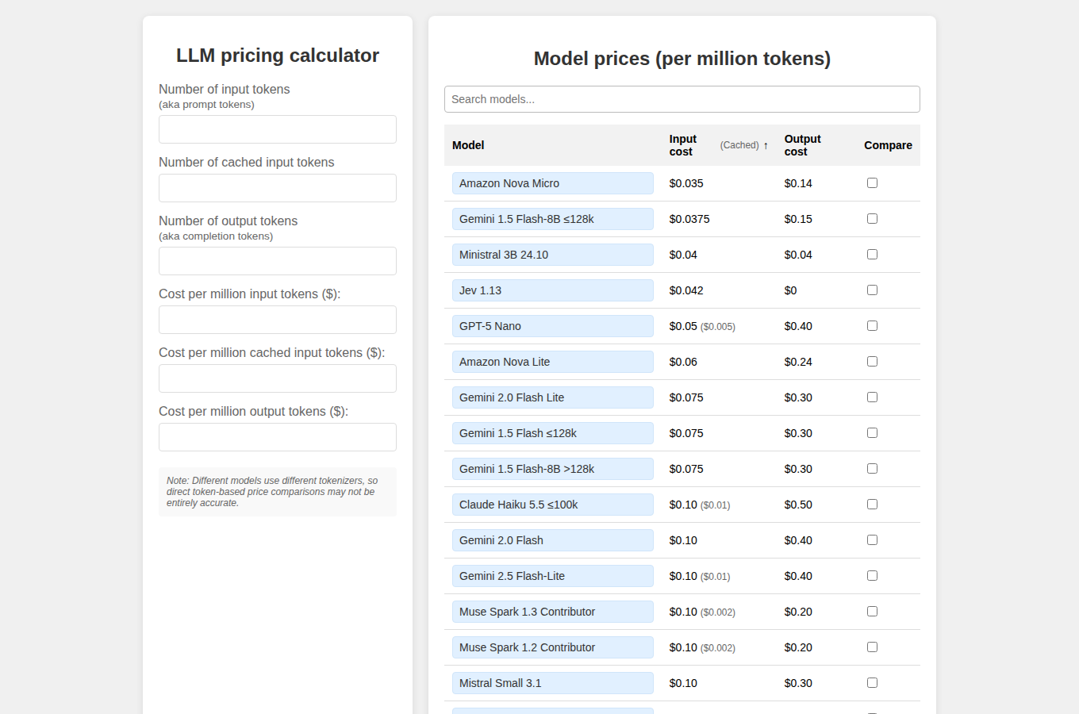1079x714 pixels.
Task: Sort by the (Cached) column header
Action: 739,145
